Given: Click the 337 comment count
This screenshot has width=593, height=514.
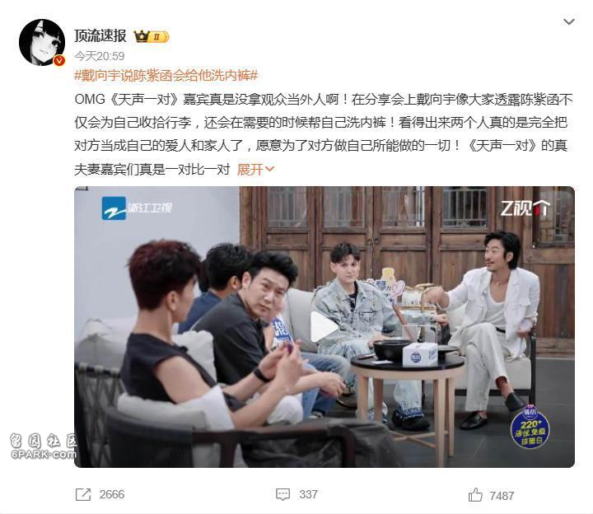Looking at the screenshot, I should click(x=308, y=494).
